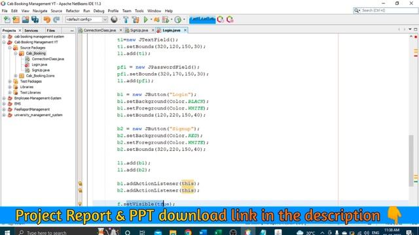The height and width of the screenshot is (235, 419).
Task: Expand the Employee-Management-System project
Action: point(4,98)
